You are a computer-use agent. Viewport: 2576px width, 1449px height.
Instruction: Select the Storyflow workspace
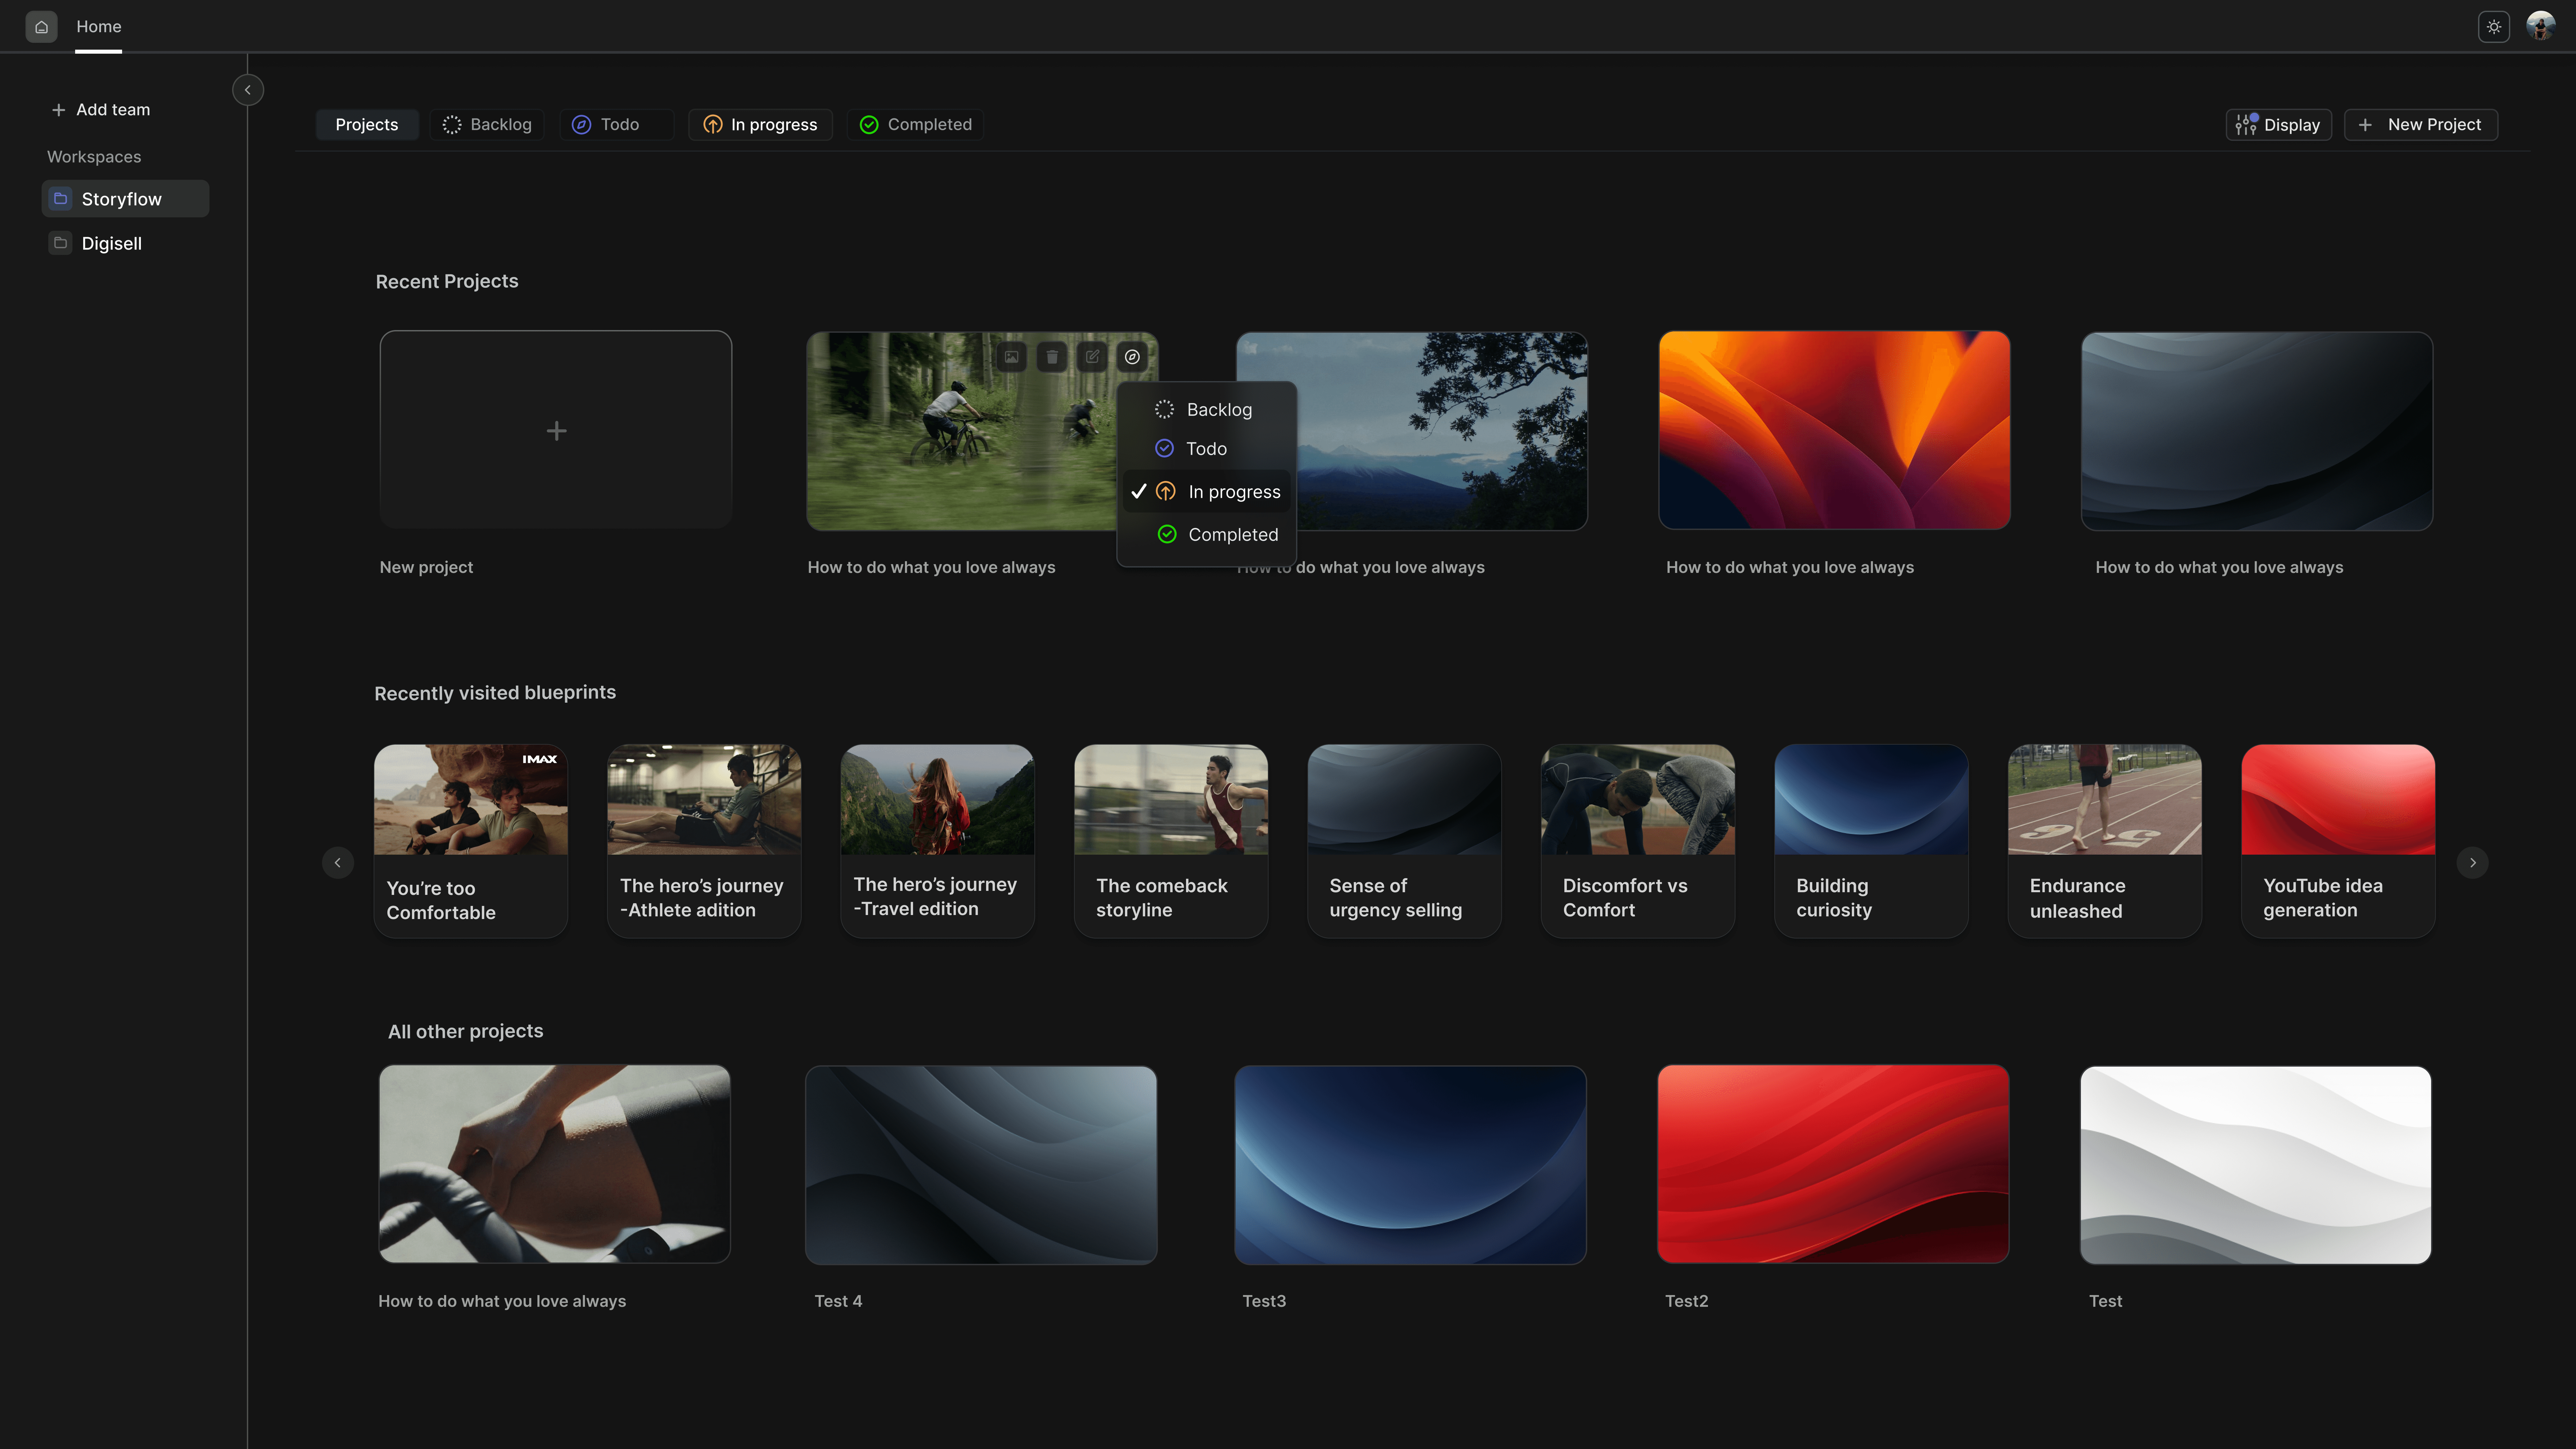125,199
